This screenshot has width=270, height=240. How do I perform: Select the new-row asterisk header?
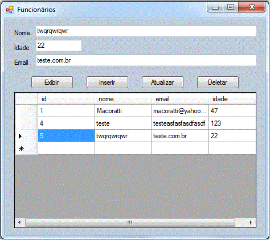point(26,148)
